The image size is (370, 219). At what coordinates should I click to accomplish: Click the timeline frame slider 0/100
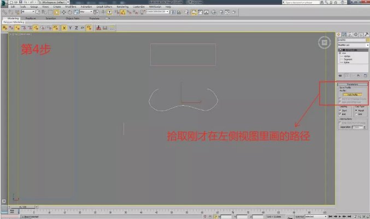point(23,207)
